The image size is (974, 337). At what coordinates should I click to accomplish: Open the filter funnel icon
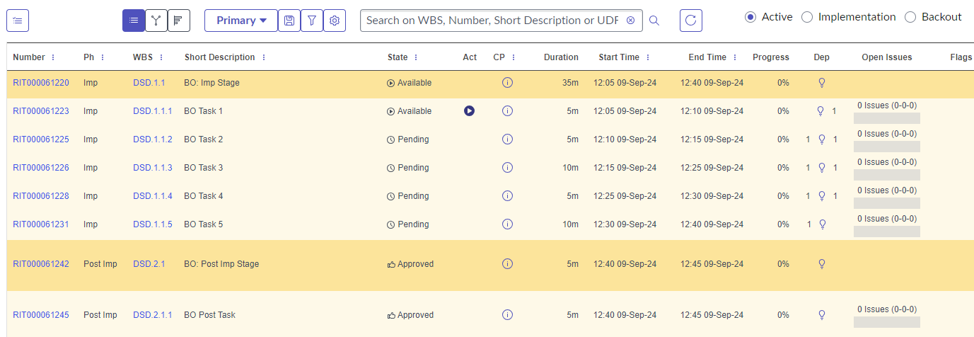[312, 21]
